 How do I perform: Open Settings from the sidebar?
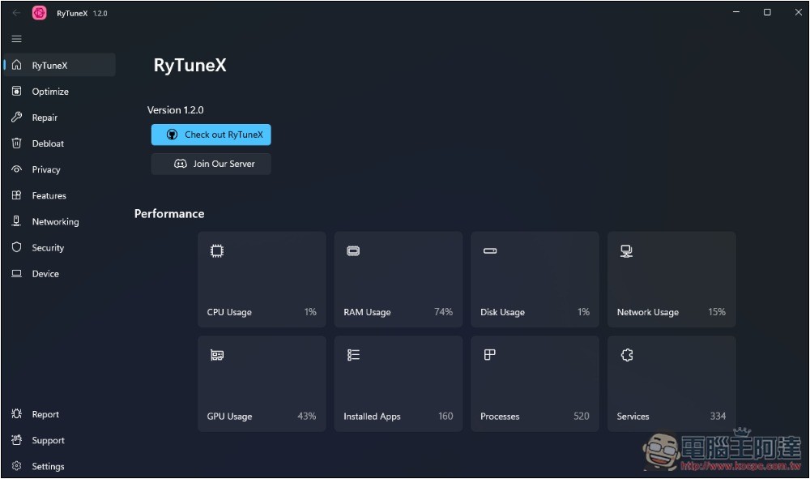tap(59, 465)
